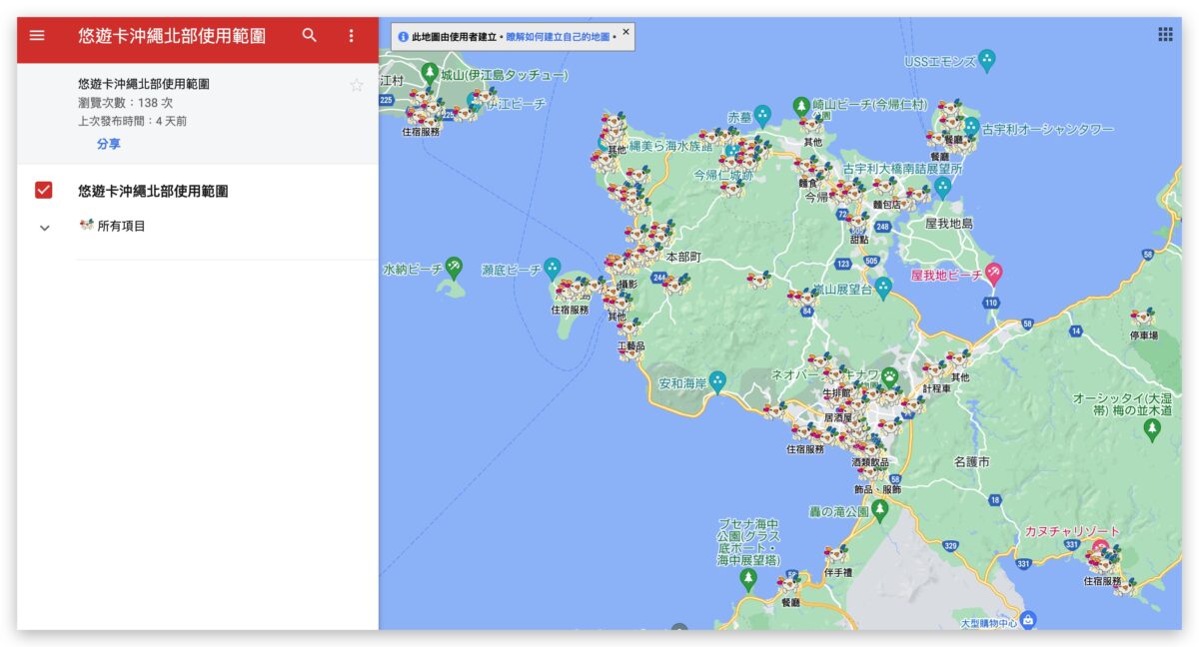1199x647 pixels.
Task: Open the Google apps grid icon
Action: [1165, 35]
